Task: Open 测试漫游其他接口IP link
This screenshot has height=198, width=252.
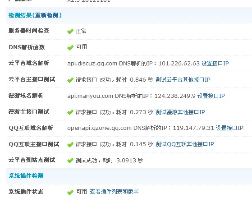Action: pyautogui.click(x=180, y=112)
